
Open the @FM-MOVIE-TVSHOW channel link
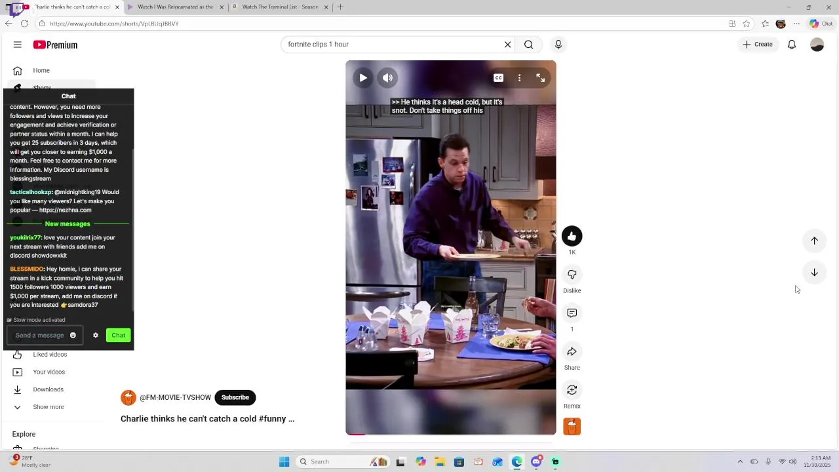point(175,397)
